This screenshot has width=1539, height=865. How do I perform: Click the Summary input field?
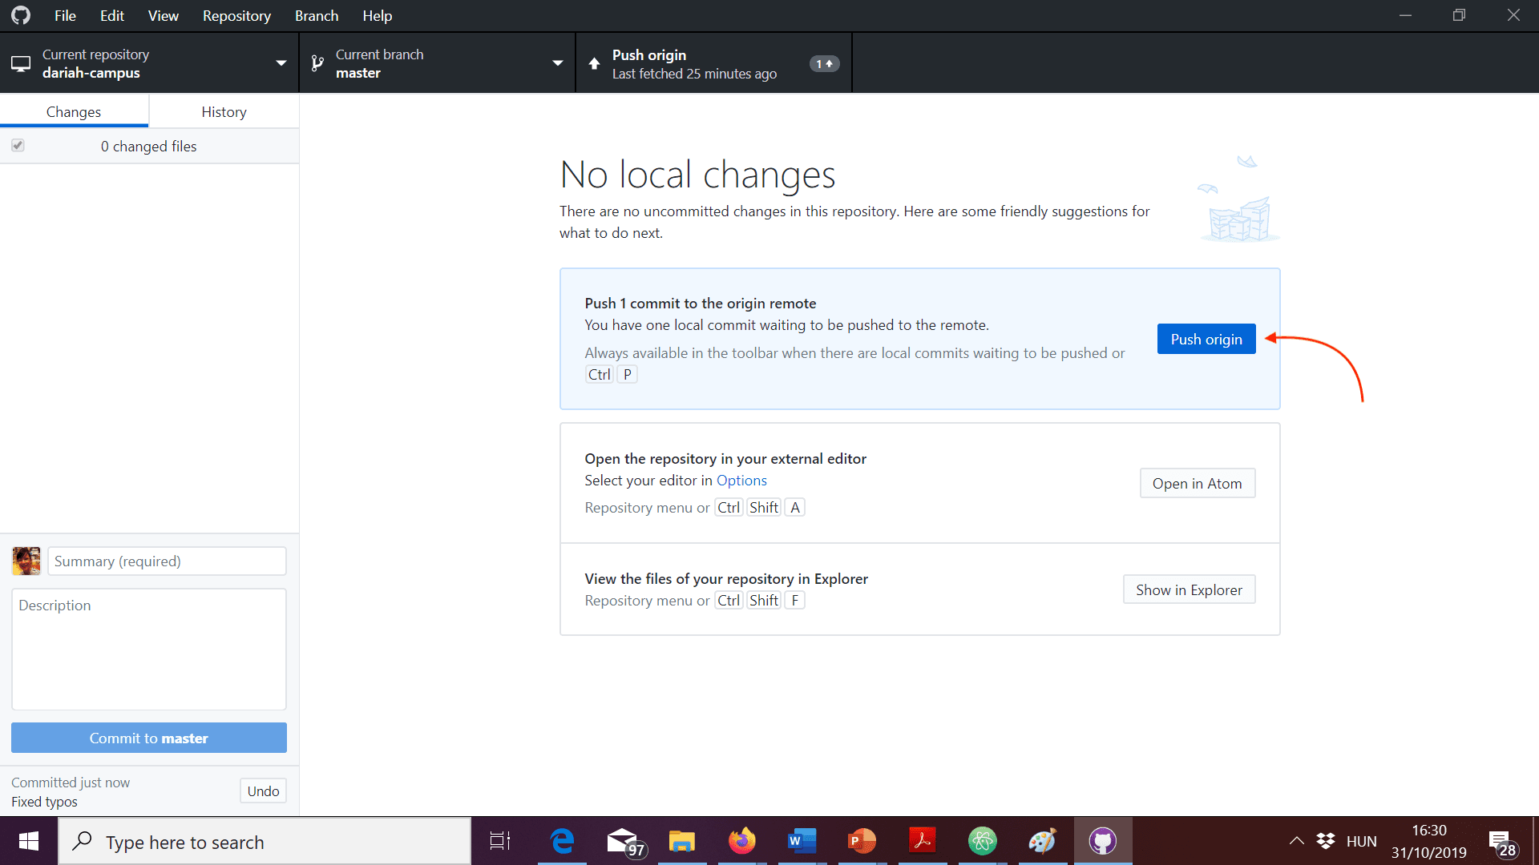167,561
